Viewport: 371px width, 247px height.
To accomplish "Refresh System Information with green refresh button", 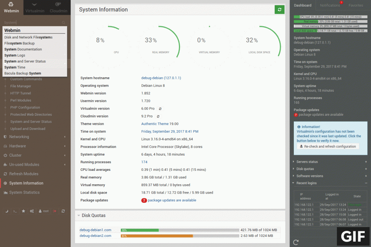I will (279, 9).
